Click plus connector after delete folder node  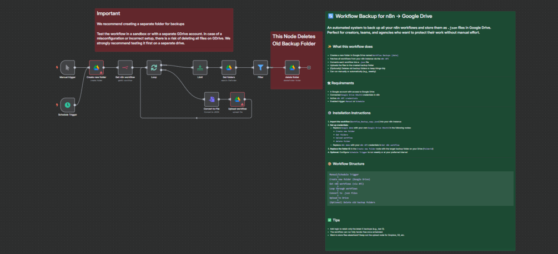click(x=309, y=67)
